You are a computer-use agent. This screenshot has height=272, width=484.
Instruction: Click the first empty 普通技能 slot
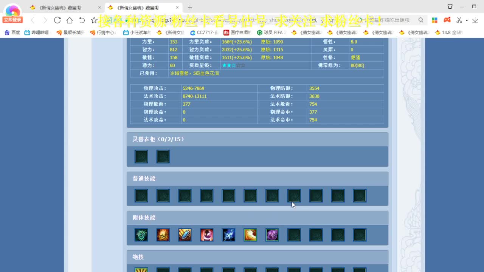tap(141, 196)
